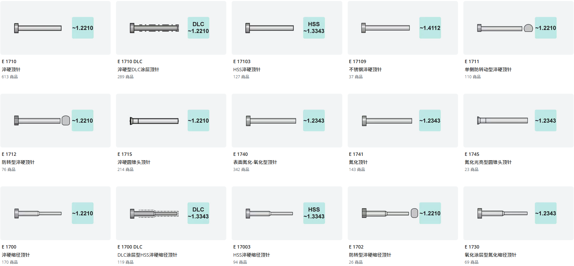Click the ~1.2343 badge on E 1740
Screen dimensions: 574x266
(x=314, y=120)
